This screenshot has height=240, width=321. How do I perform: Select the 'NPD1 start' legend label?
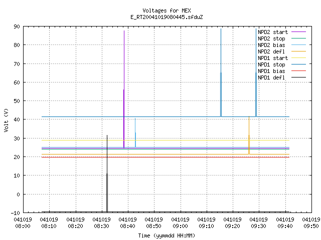pyautogui.click(x=273, y=58)
